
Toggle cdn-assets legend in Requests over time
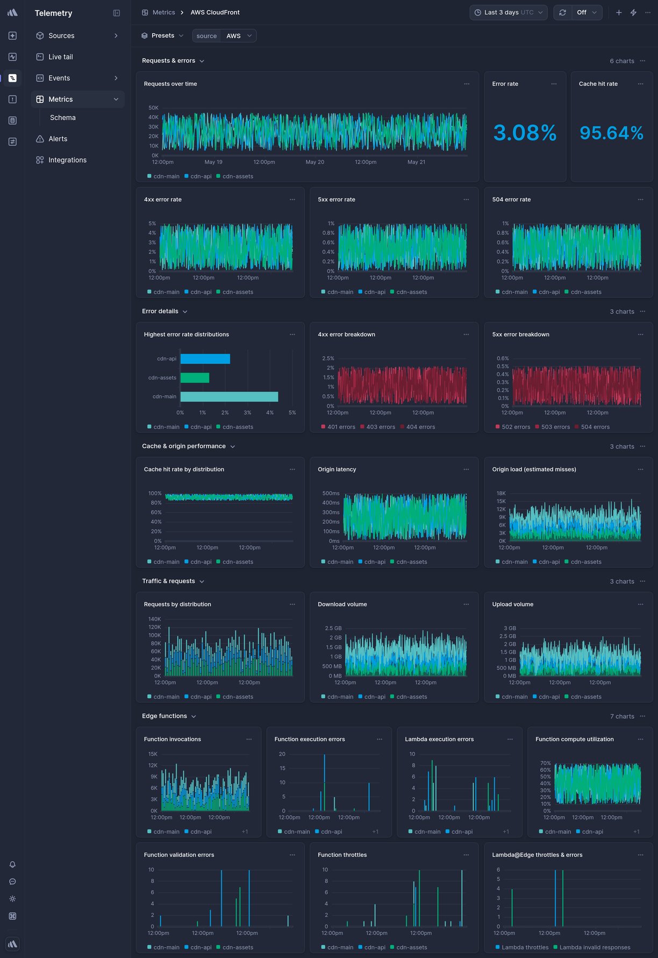234,176
